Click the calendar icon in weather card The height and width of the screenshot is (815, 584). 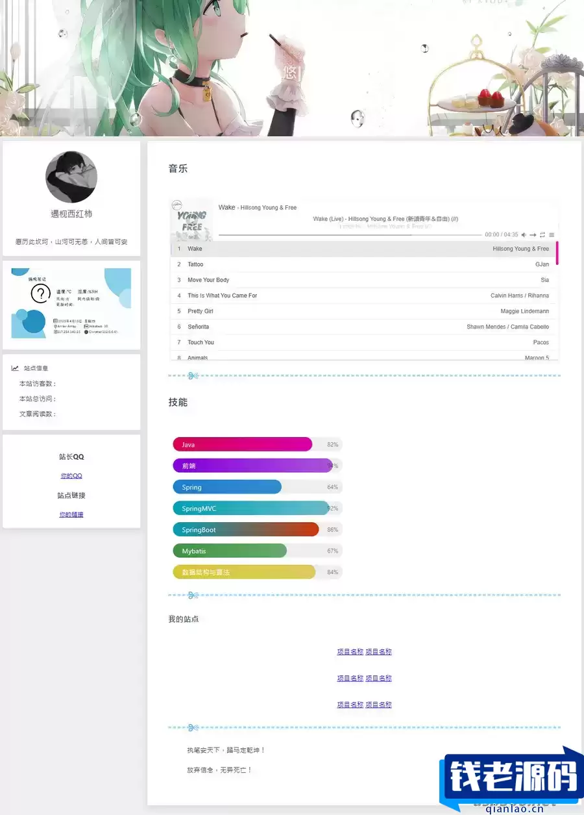(x=55, y=321)
